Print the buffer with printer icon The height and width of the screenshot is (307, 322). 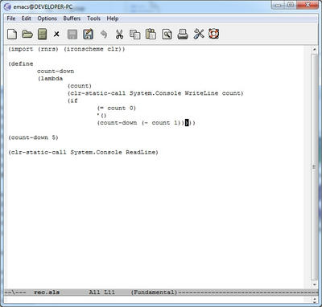tap(183, 35)
